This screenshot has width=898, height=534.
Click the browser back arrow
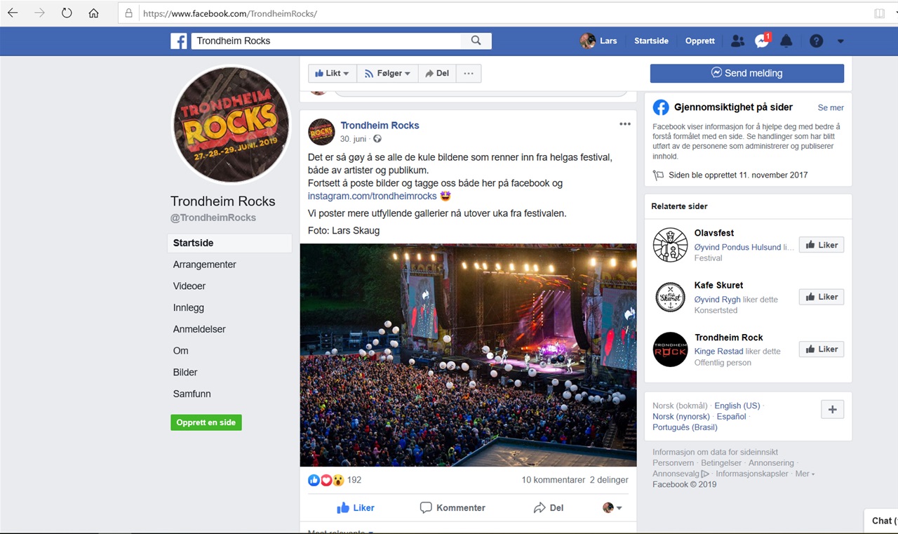click(x=13, y=13)
